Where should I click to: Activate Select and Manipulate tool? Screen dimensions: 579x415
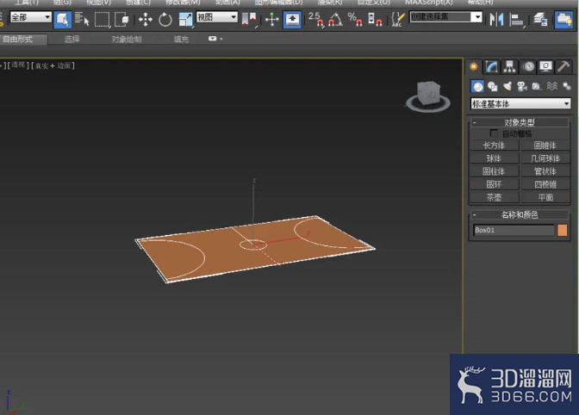[x=271, y=19]
